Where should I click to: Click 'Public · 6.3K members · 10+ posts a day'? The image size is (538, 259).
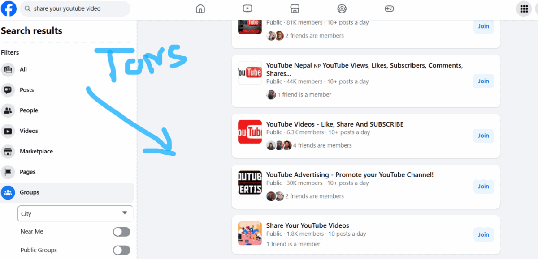coord(318,132)
